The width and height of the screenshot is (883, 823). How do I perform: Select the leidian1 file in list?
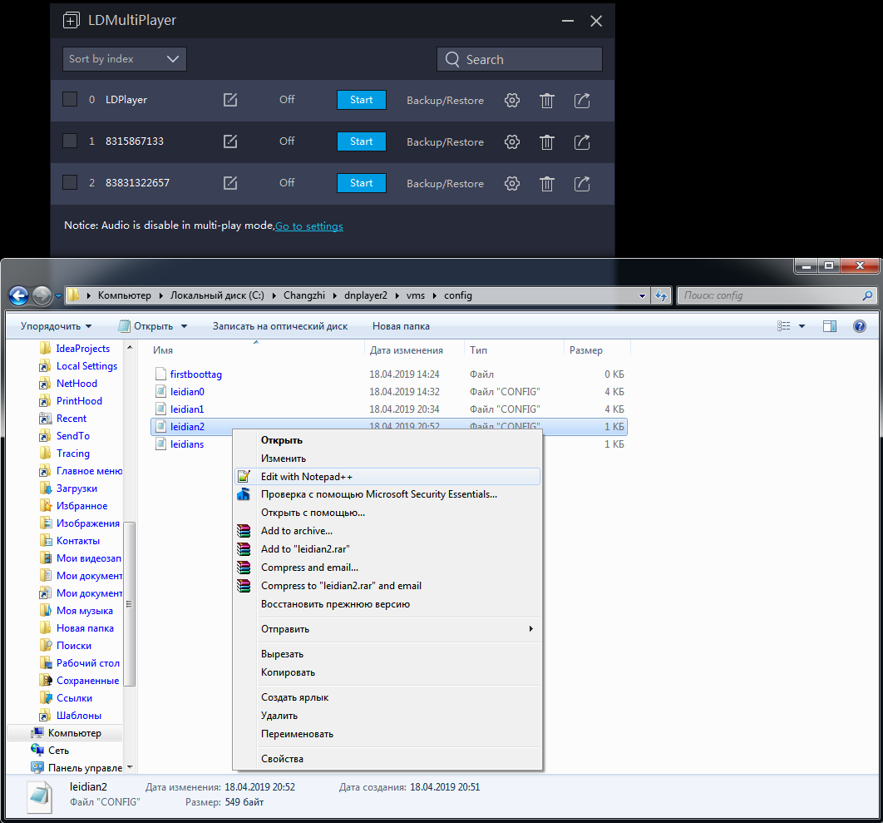tap(187, 409)
